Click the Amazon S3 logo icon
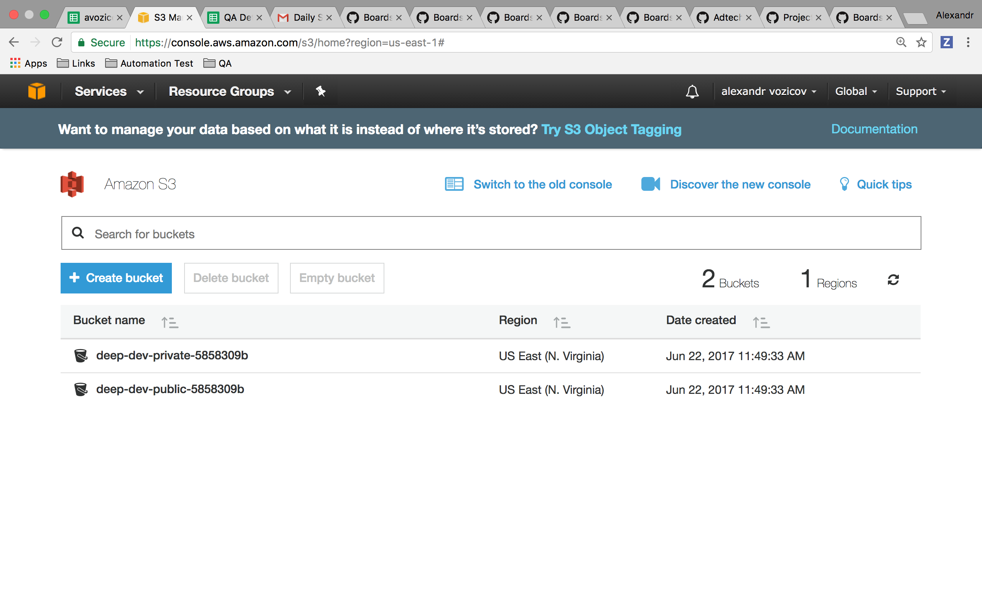The height and width of the screenshot is (613, 982). [72, 184]
